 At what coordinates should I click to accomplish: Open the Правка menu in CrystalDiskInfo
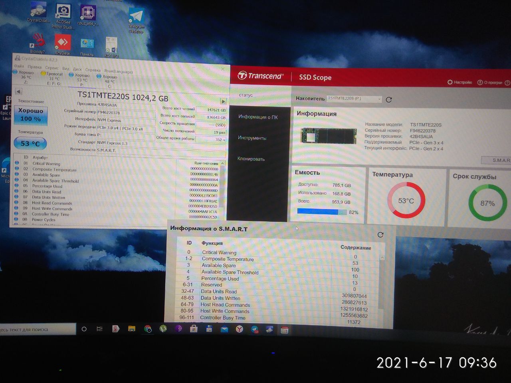(x=35, y=67)
